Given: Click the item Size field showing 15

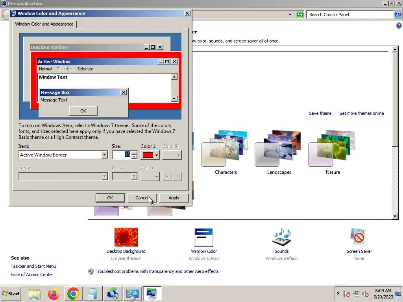Looking at the screenshot, I should (122, 155).
